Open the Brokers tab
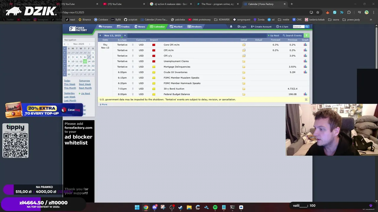Viewport: 378px width, 212px height. [195, 26]
